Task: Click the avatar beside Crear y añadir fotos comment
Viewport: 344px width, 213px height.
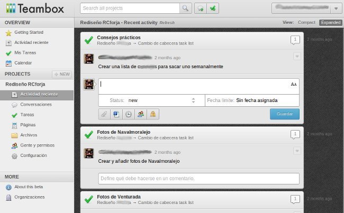Action: 89,153
